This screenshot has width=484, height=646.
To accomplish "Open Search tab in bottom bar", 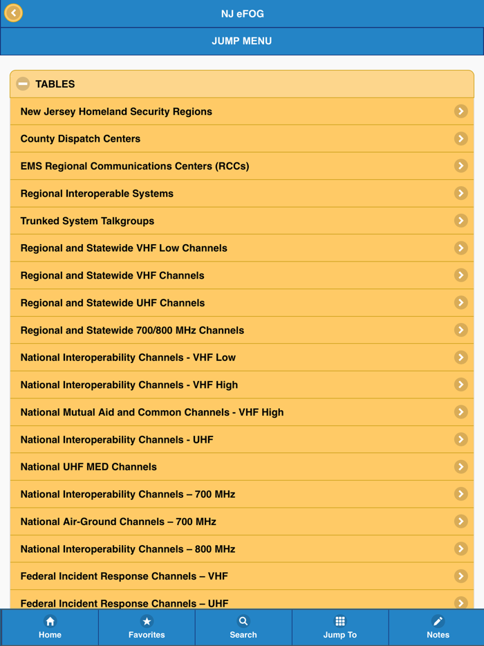I will [243, 627].
